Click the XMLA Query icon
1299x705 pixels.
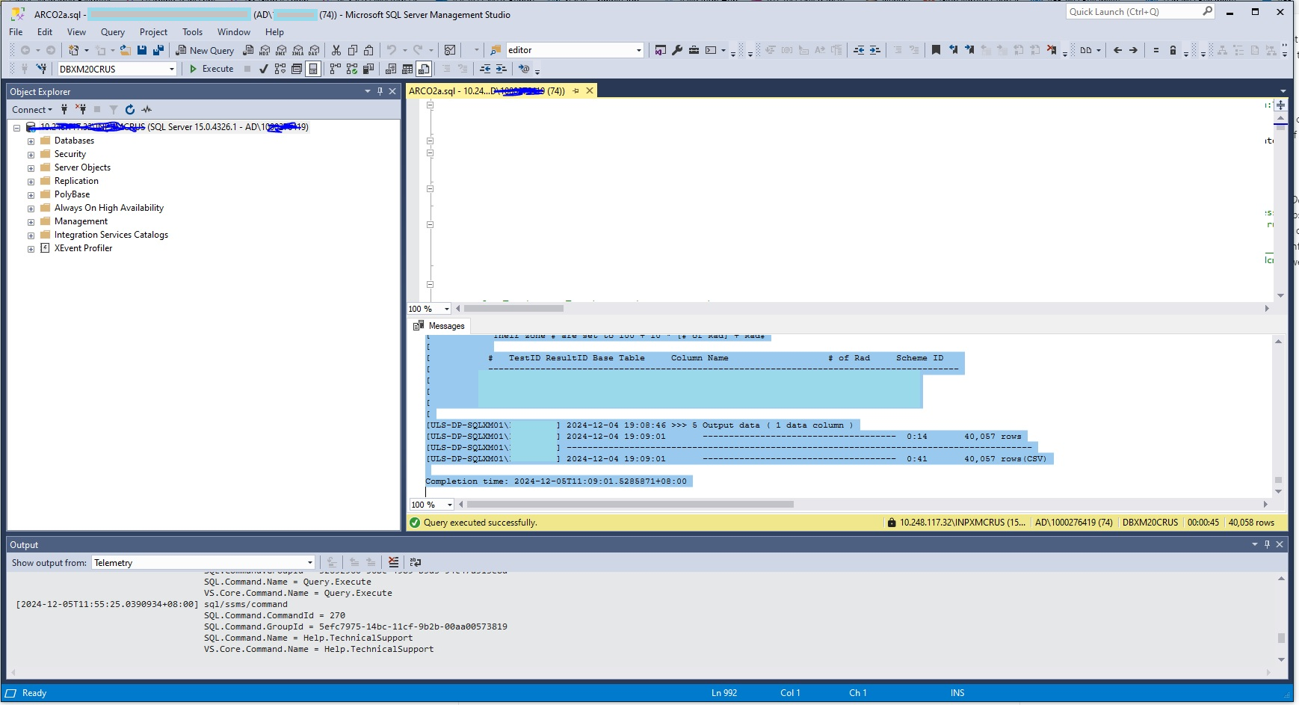tap(297, 50)
